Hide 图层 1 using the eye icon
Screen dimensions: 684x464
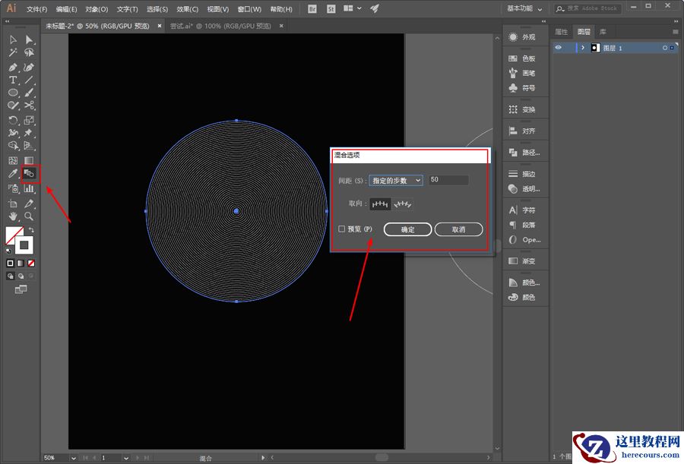click(558, 48)
